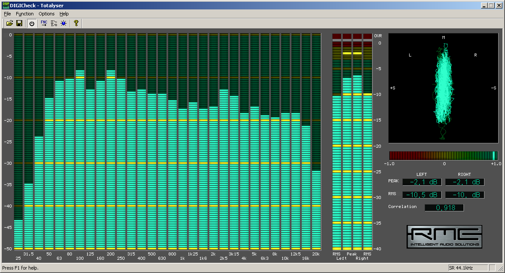
Task: Click the Peak left channel level meter
Action: click(347, 142)
